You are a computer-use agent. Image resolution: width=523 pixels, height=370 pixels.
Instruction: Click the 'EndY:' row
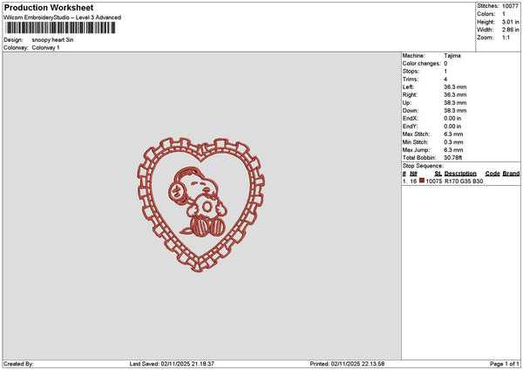[x=432, y=127]
